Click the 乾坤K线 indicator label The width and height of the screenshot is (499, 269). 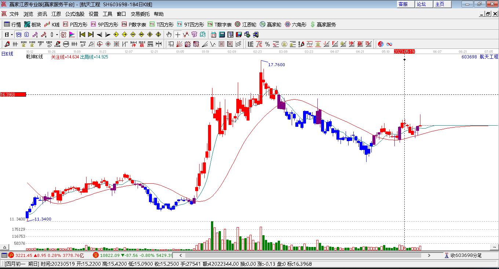[34, 57]
